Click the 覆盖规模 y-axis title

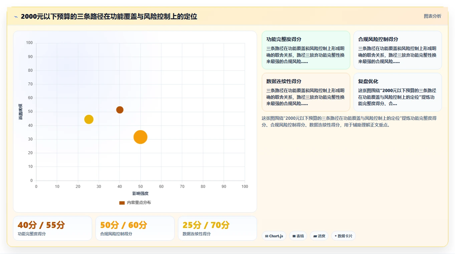tap(21, 112)
